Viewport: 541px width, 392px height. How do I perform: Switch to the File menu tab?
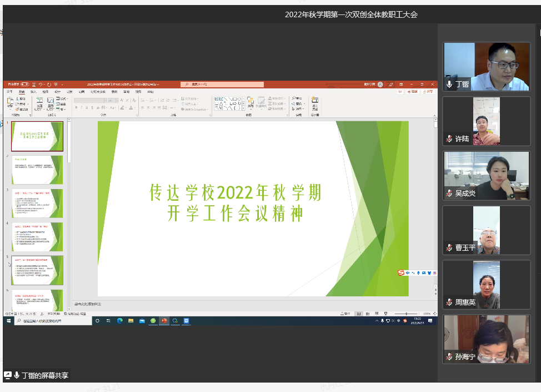9,92
